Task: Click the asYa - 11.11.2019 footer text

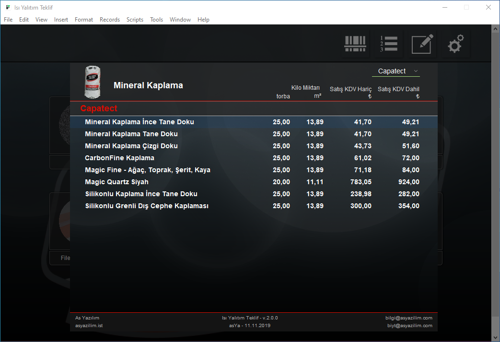Action: pos(250,325)
